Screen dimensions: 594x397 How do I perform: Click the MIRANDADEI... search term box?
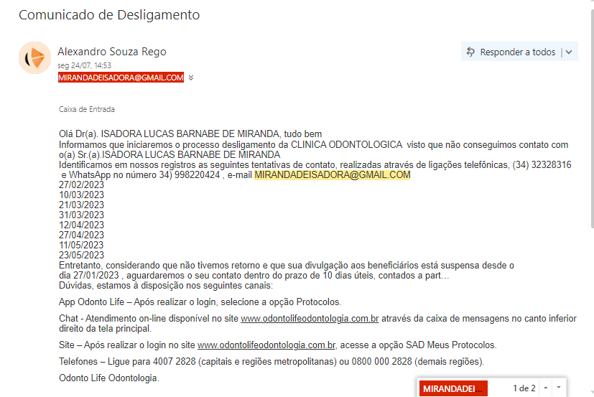453,388
